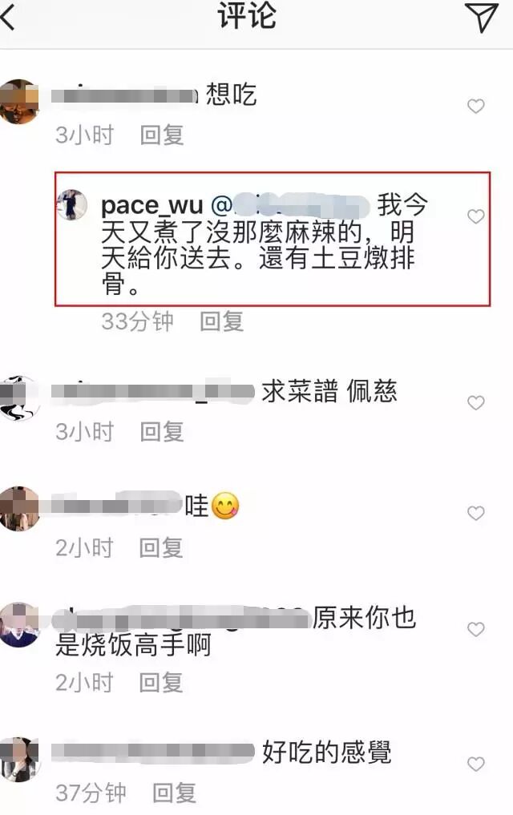Open the mentioned user after pace_wu's @
513x815 pixels.
(x=289, y=205)
